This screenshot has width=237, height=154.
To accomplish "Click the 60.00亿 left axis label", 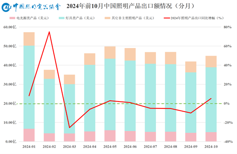I will pyautogui.click(x=10, y=27).
